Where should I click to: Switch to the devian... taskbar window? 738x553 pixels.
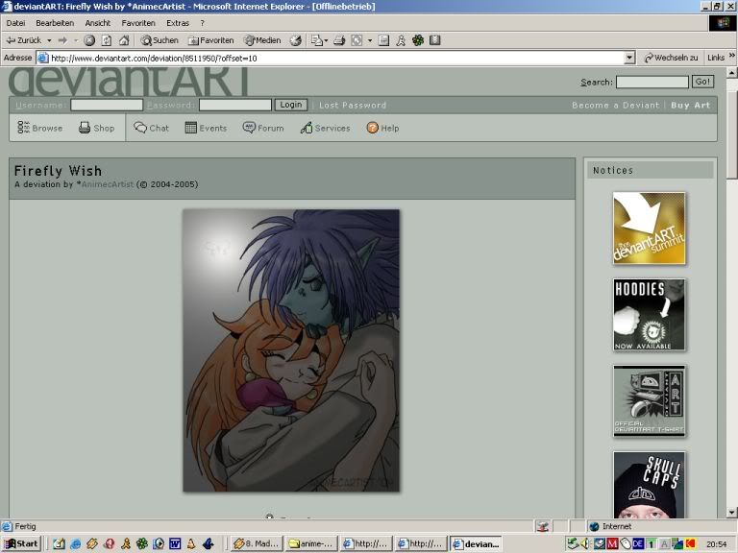click(x=476, y=544)
